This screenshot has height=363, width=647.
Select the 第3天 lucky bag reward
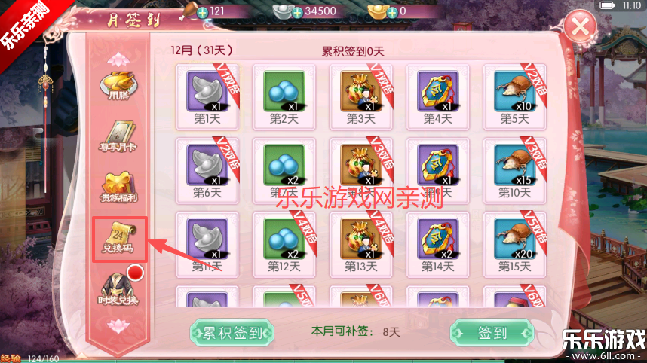coord(361,97)
